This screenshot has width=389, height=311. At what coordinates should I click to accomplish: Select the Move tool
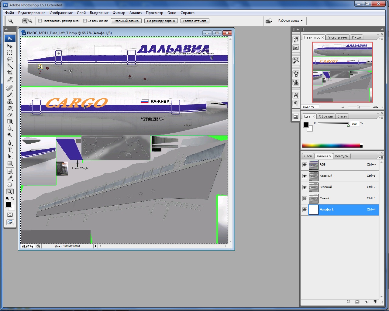click(10, 46)
